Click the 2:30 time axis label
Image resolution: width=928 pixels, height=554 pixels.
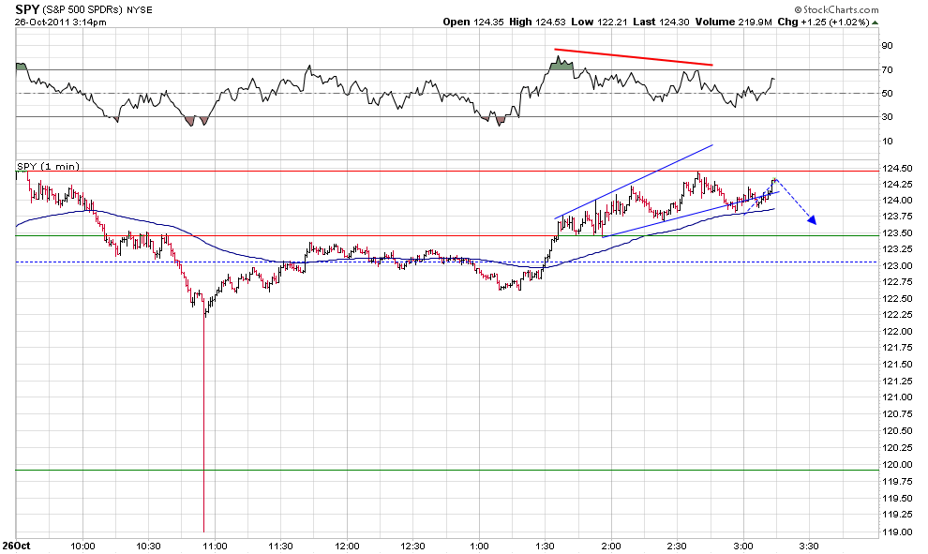(677, 546)
